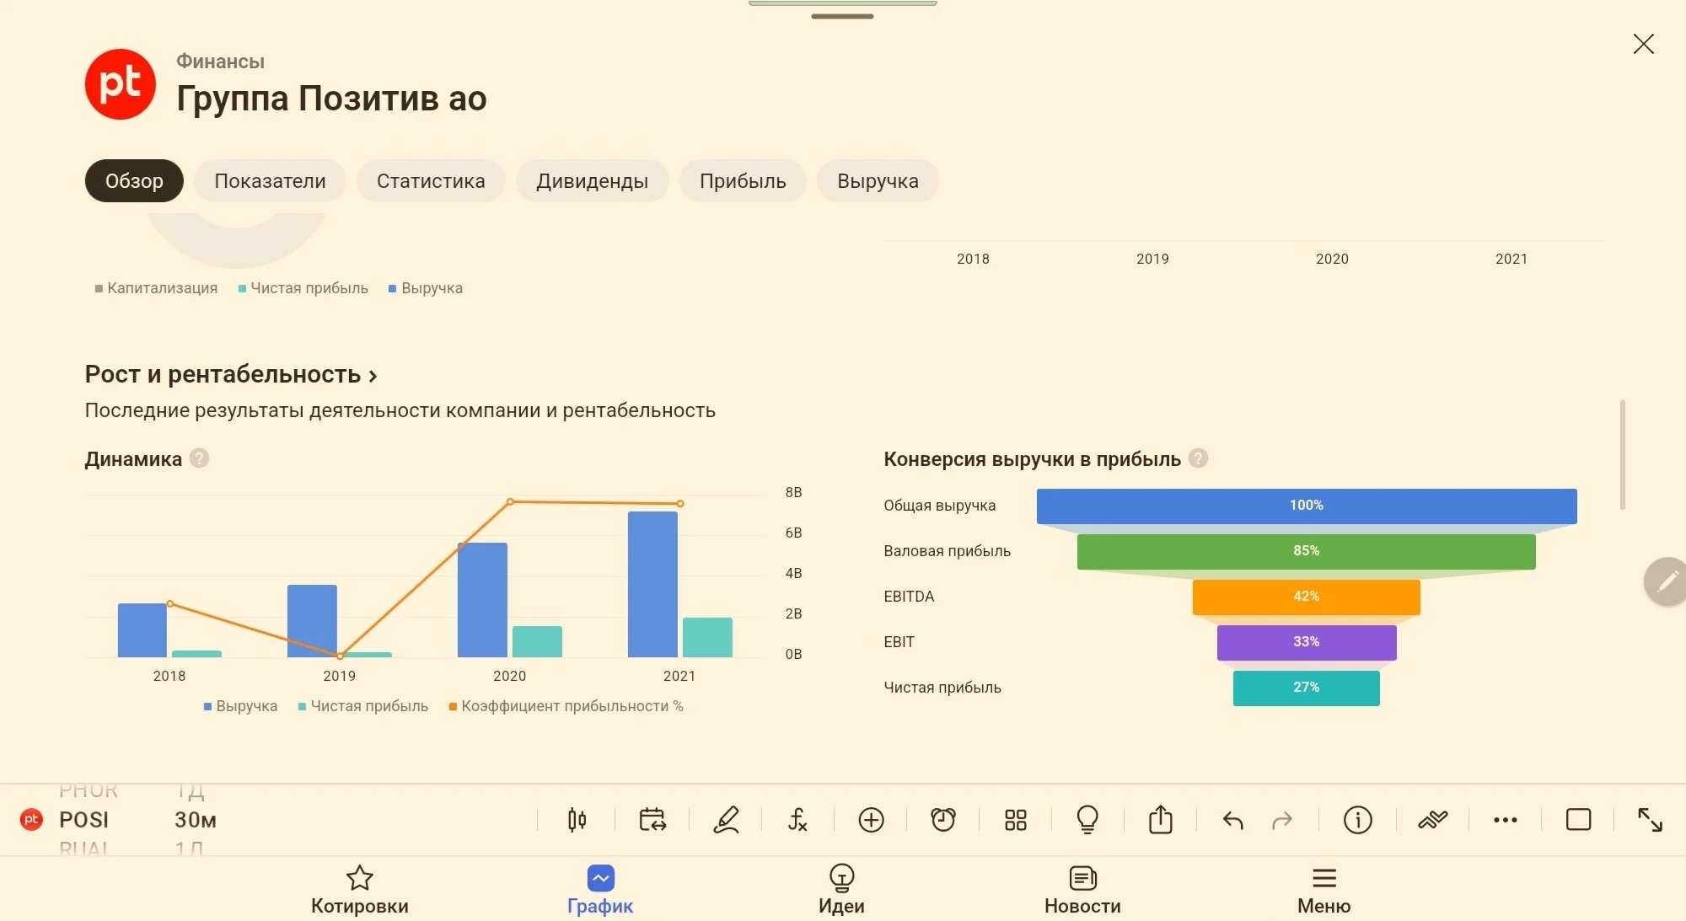Open the Рост и рентабельность section

(231, 374)
